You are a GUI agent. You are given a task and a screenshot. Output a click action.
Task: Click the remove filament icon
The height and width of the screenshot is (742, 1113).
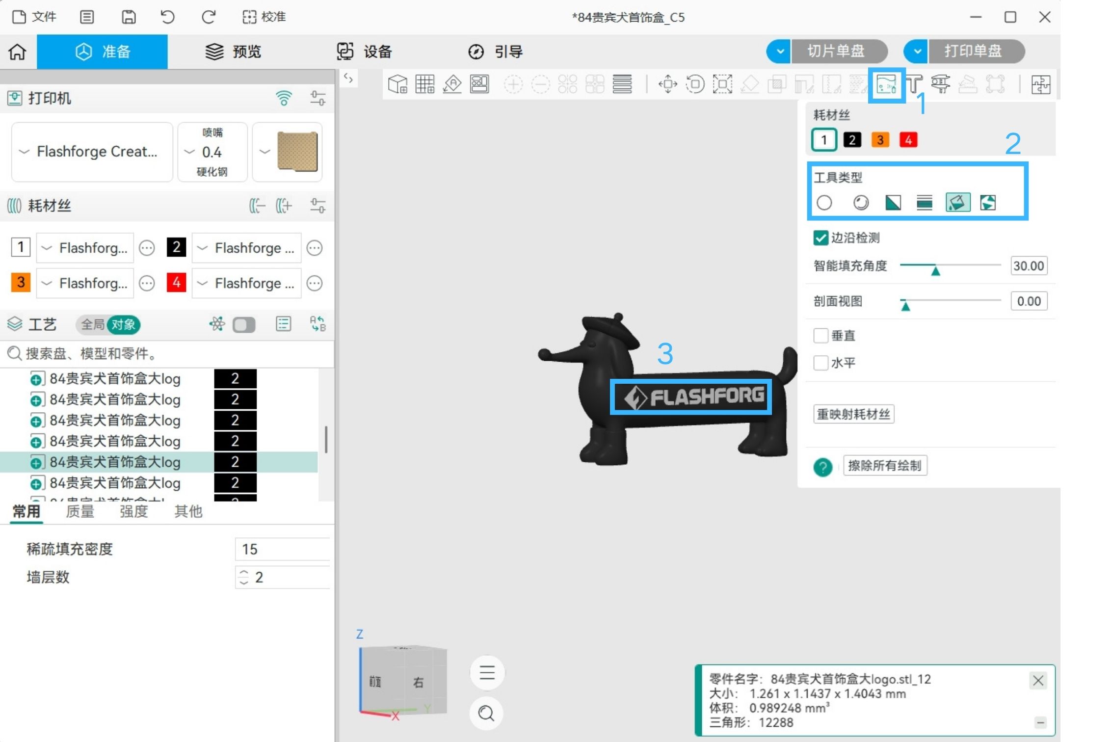click(257, 206)
